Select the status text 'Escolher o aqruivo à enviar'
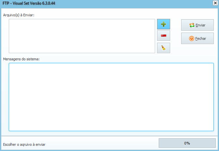219x151 pixels. [24, 144]
